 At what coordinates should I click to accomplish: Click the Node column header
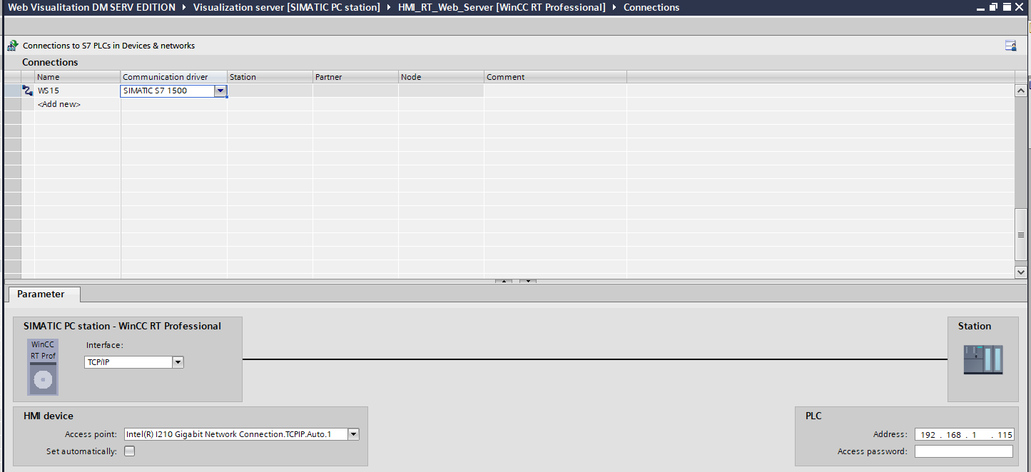[x=441, y=77]
